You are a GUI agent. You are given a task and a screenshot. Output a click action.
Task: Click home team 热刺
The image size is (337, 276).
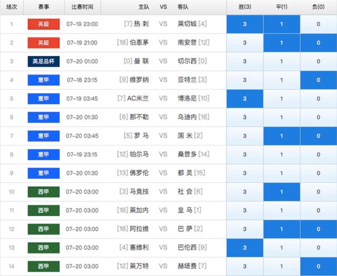click(x=141, y=24)
